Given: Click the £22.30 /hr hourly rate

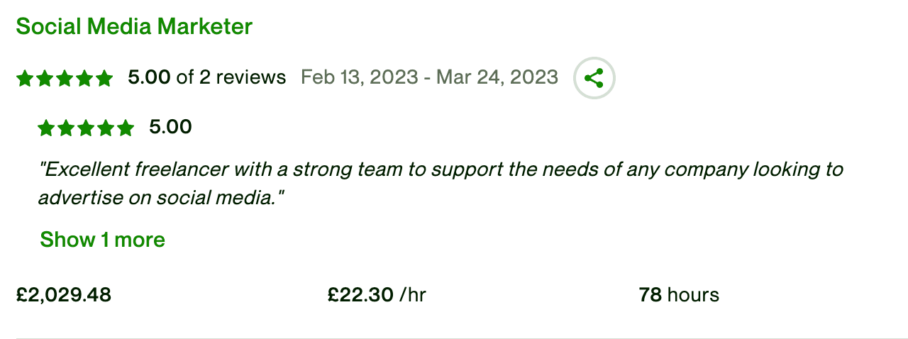Looking at the screenshot, I should (x=377, y=295).
